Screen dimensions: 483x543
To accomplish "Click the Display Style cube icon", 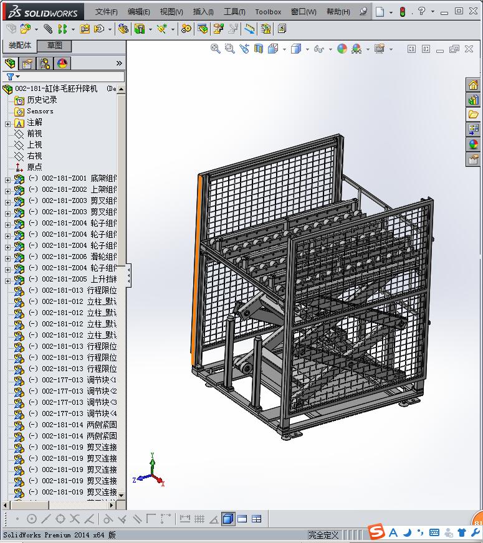I will click(296, 49).
